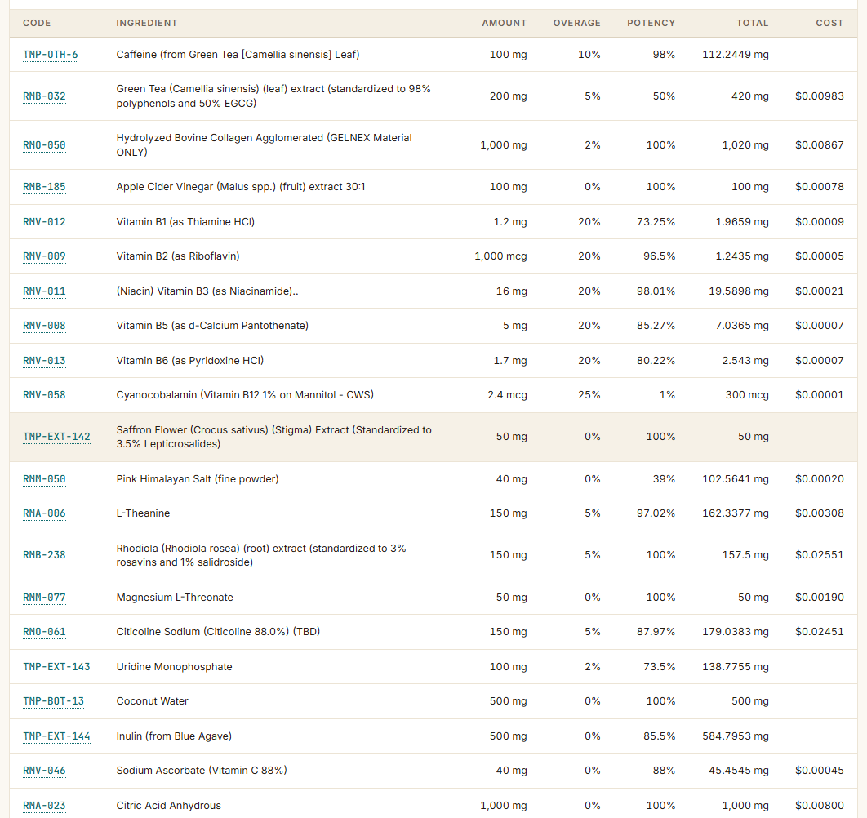This screenshot has height=818, width=867.
Task: Open ingredient code RMB-032
Action: [x=44, y=96]
